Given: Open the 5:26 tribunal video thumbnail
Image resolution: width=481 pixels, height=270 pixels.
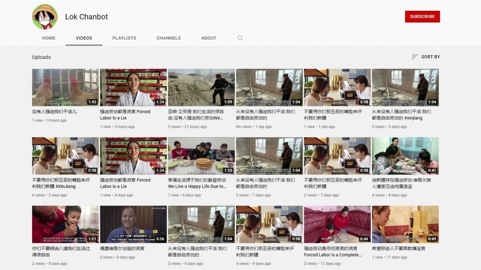Looking at the screenshot, I should 133,224.
